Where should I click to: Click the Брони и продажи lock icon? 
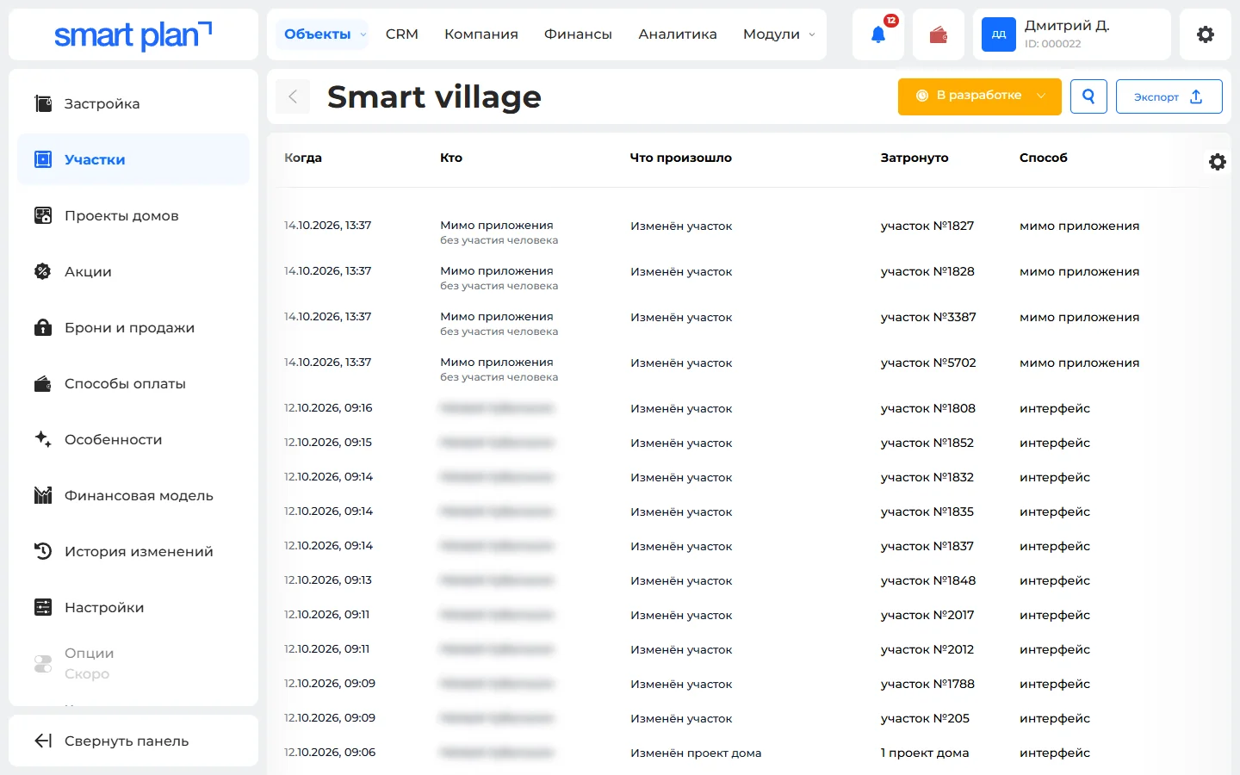pos(43,327)
